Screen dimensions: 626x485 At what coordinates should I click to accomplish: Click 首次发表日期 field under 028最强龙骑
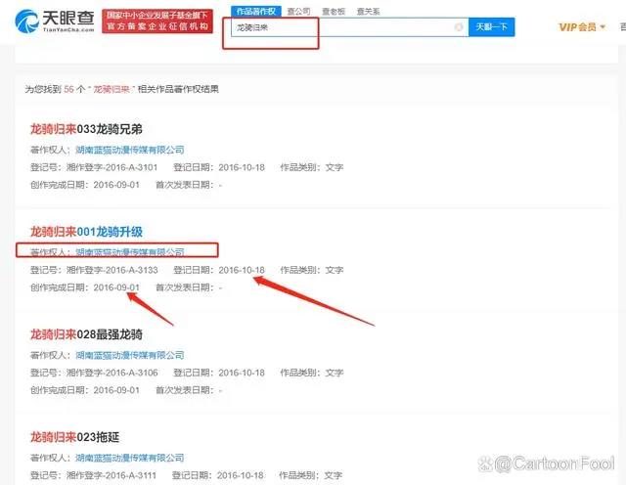pyautogui.click(x=189, y=390)
